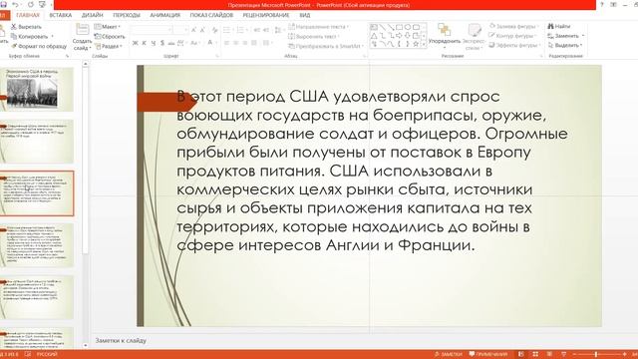Open Shape Effects (Эффекты фигуры) dropdown

pos(514,45)
